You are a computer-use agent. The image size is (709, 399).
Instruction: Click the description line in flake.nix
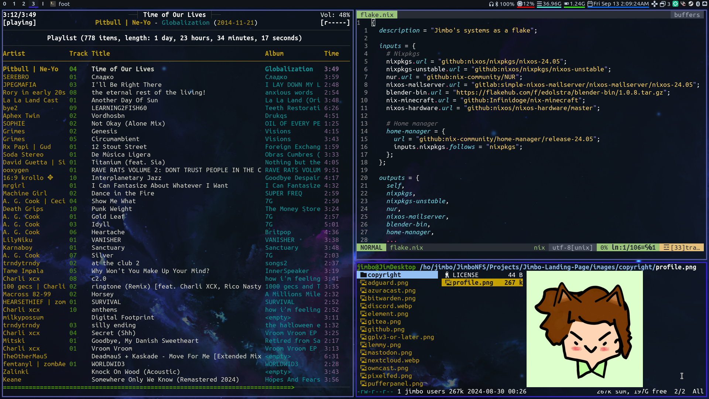coord(458,30)
